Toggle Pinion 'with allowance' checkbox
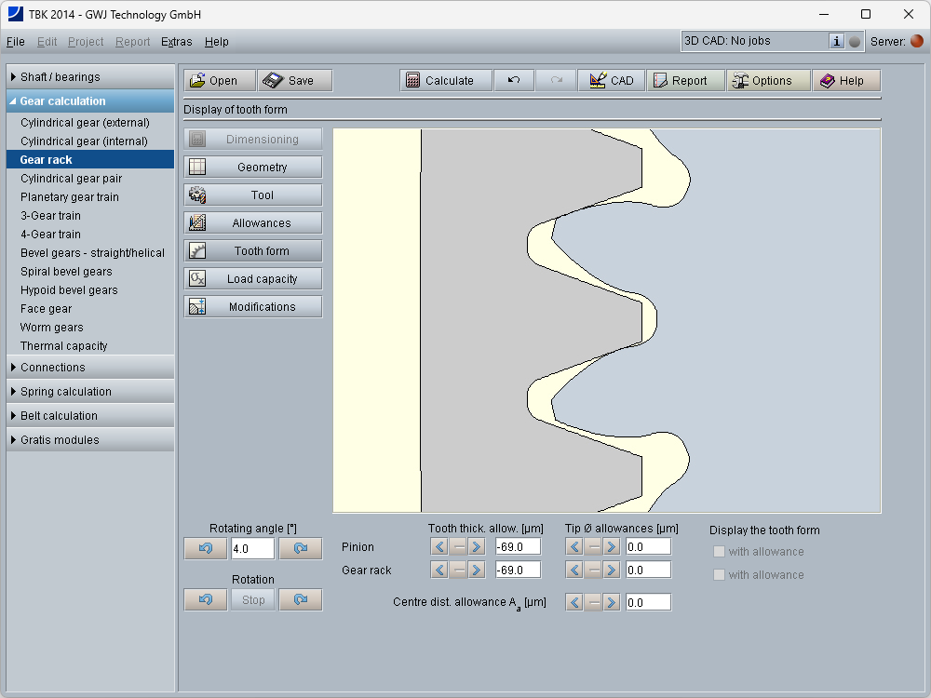 (719, 552)
